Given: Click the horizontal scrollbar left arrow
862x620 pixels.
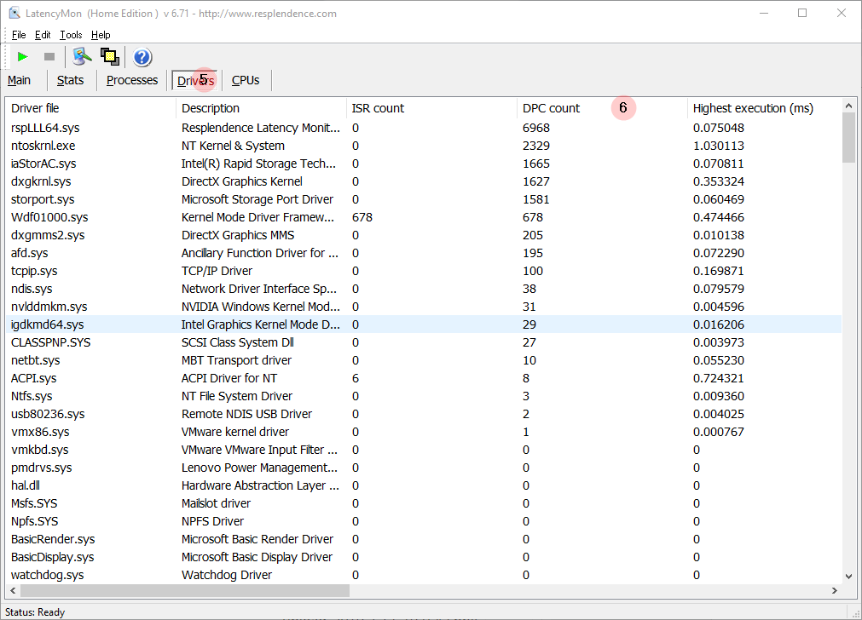Looking at the screenshot, I should point(13,590).
